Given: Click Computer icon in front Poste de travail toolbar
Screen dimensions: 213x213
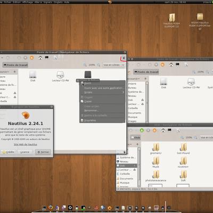Looking at the screenshot, I should pos(46,58).
